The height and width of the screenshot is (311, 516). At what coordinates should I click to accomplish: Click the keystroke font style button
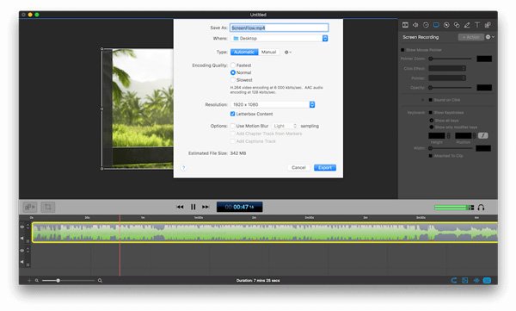click(x=482, y=135)
